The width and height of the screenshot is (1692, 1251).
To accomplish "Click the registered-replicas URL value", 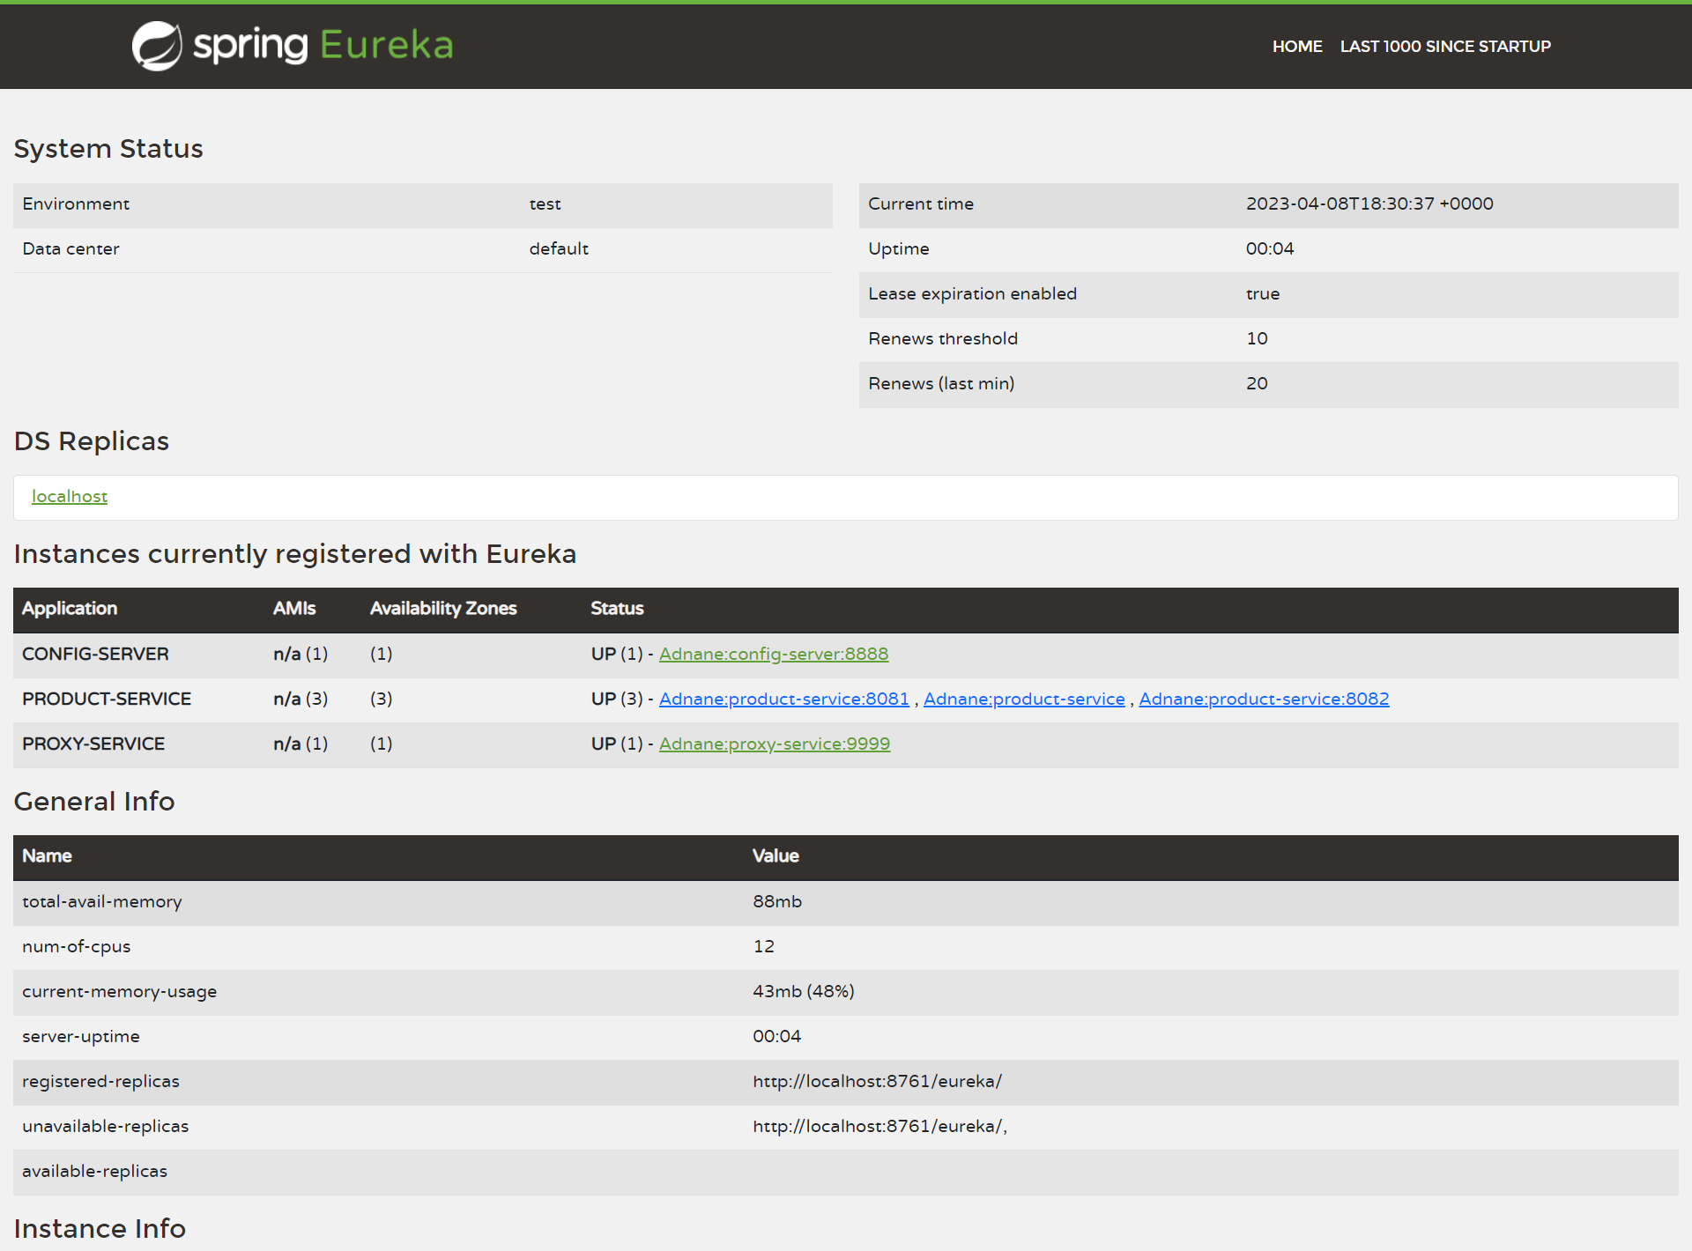I will tap(876, 1082).
